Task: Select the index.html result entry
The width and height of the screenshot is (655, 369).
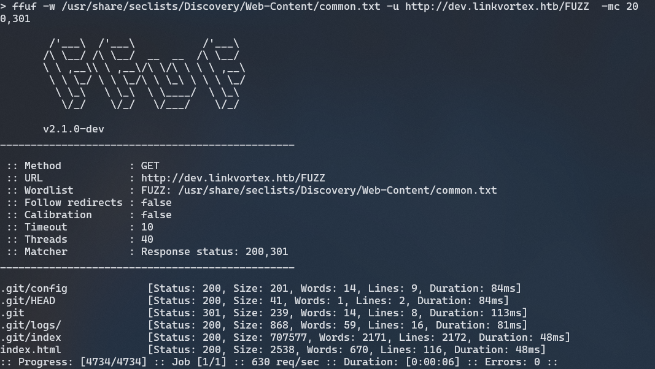Action: pos(31,350)
